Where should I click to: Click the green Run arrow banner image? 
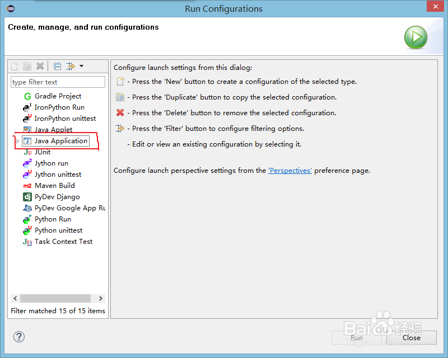[416, 37]
